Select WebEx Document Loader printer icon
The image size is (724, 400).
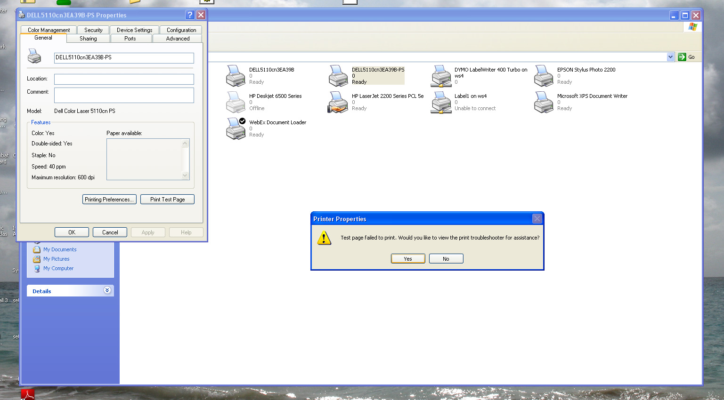click(236, 128)
